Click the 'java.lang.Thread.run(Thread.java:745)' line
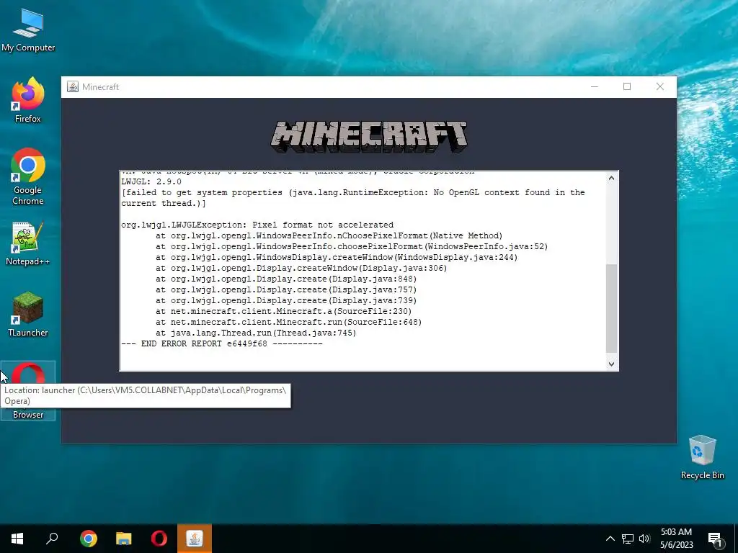The height and width of the screenshot is (553, 738). pyautogui.click(x=256, y=333)
